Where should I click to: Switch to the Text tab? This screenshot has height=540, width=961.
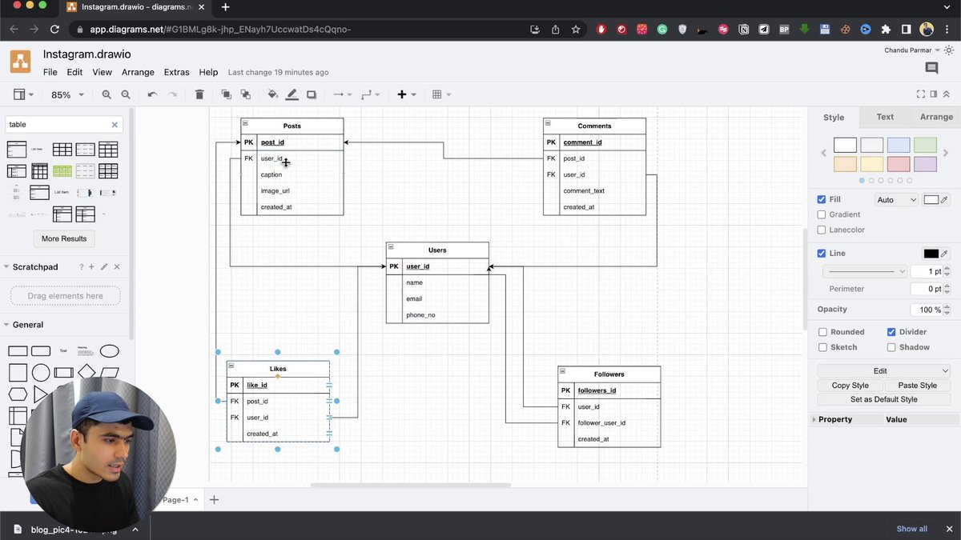885,117
